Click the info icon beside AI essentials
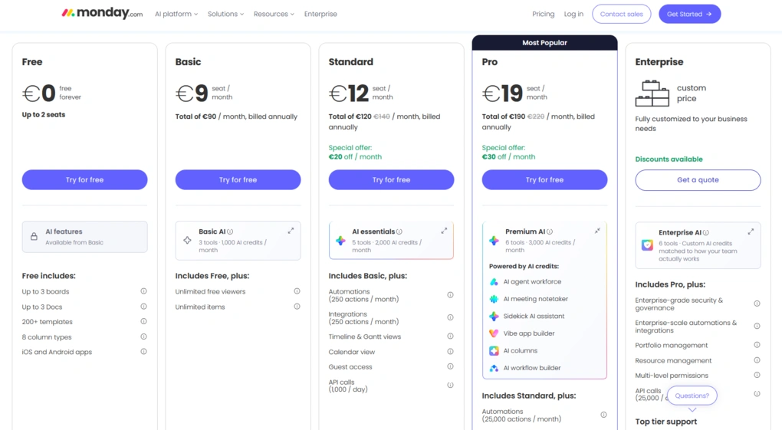The image size is (782, 430). pyautogui.click(x=399, y=231)
